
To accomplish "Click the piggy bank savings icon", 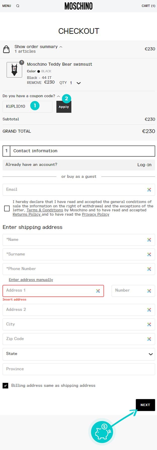I will pos(102,432).
